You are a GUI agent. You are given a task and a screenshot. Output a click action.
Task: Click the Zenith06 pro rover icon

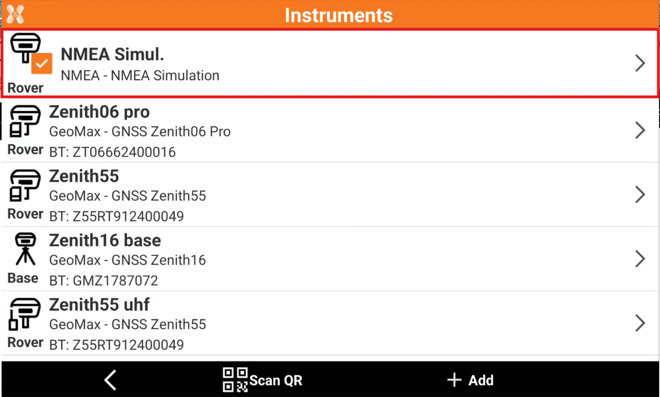coord(25,121)
